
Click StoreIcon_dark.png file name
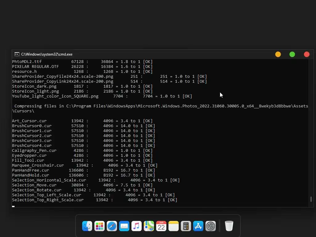click(34, 86)
